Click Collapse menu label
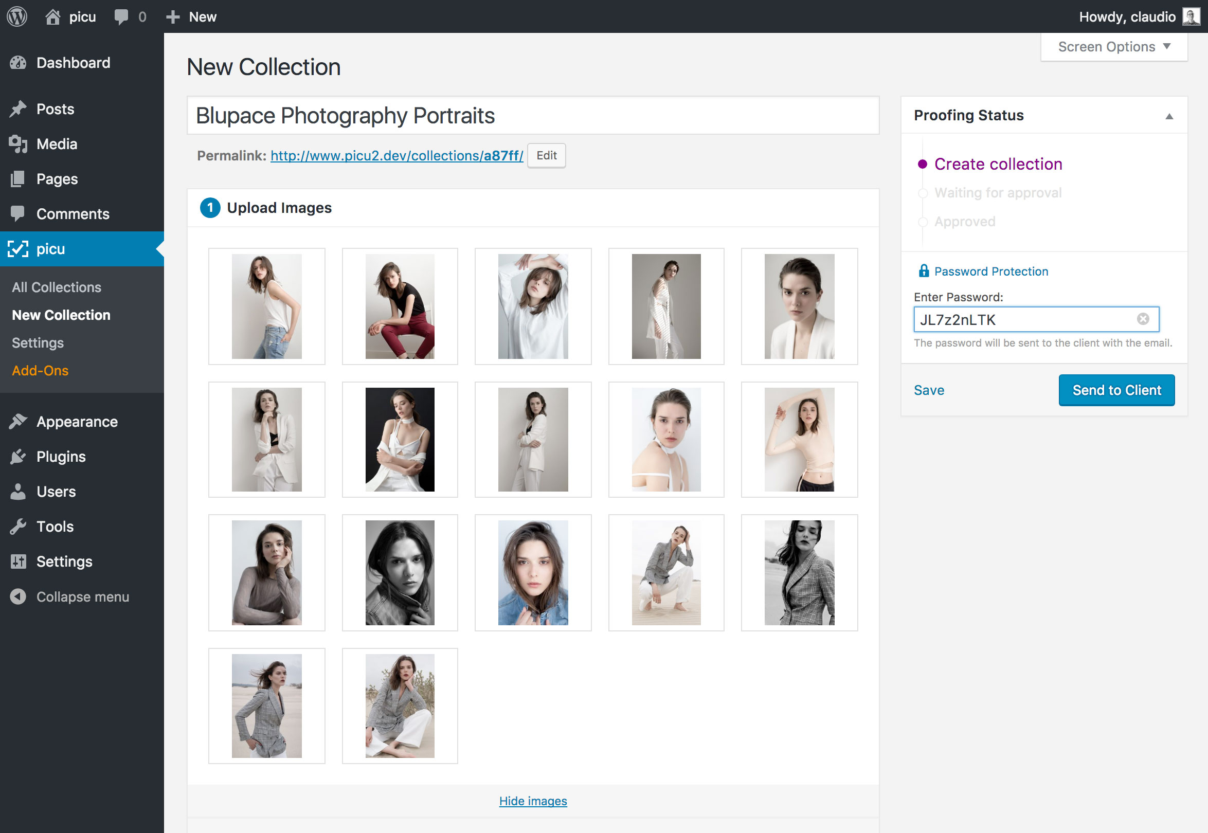 tap(82, 596)
